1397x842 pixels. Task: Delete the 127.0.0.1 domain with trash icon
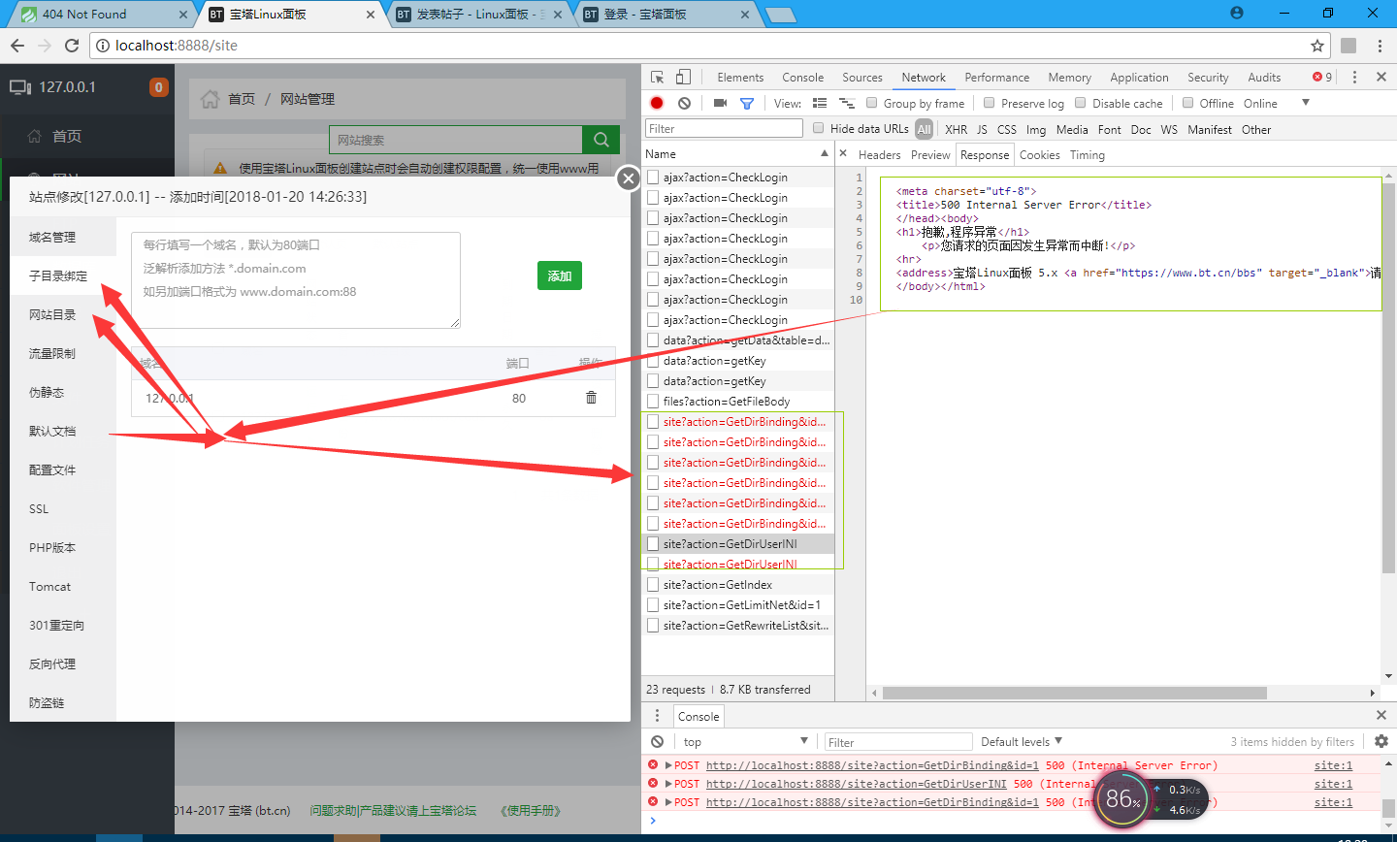pyautogui.click(x=591, y=398)
